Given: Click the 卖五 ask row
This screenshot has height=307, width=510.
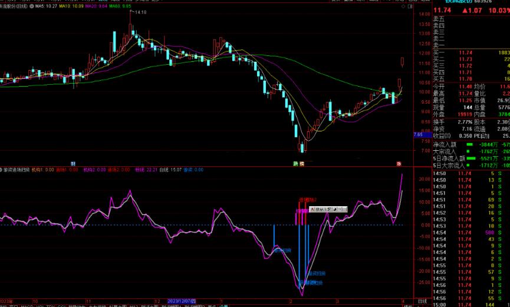Looking at the screenshot, I should pyautogui.click(x=471, y=19).
